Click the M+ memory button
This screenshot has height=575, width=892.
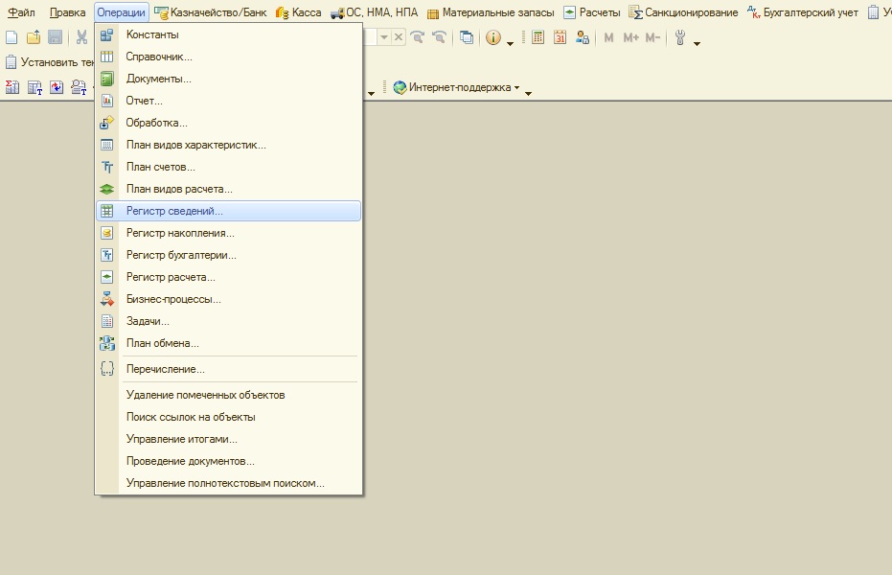coord(630,37)
